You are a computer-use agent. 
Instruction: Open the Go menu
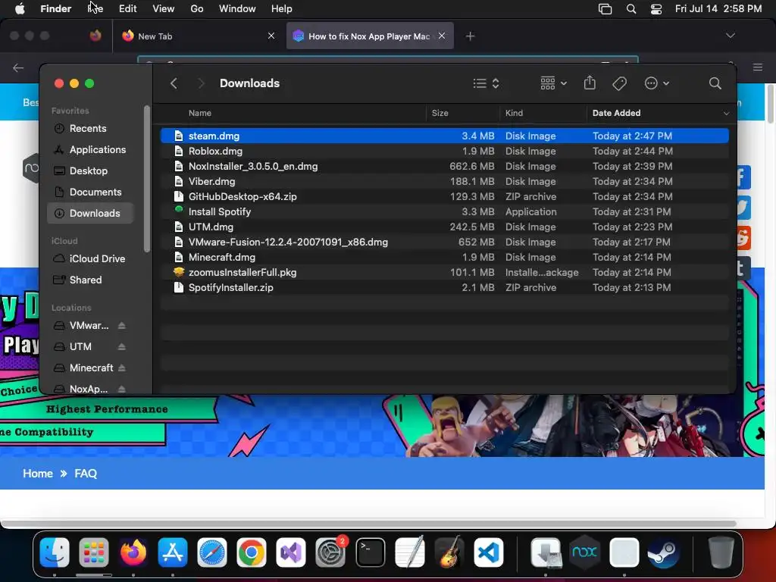point(196,8)
